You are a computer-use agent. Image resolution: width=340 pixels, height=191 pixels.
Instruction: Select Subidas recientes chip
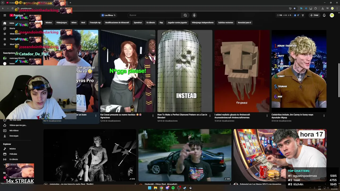226,23
